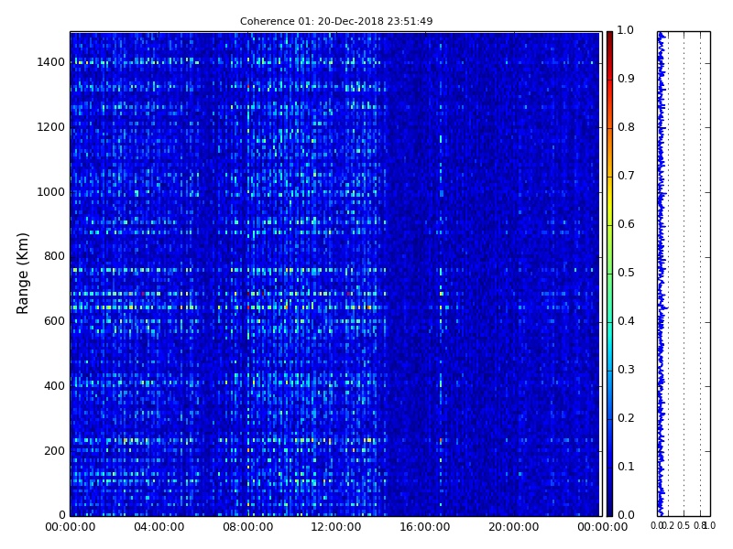This screenshot has width=733, height=549.
Task: Click the colorbar 0.1 value label
Action: pyautogui.click(x=626, y=467)
